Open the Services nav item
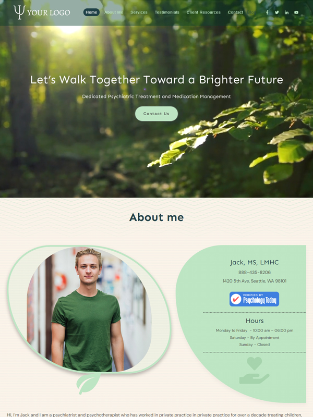Screen dimensions: 313x417 [x=139, y=12]
